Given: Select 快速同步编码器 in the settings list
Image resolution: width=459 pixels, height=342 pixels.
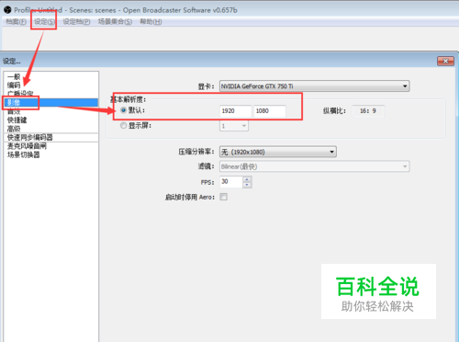Looking at the screenshot, I should point(51,137).
